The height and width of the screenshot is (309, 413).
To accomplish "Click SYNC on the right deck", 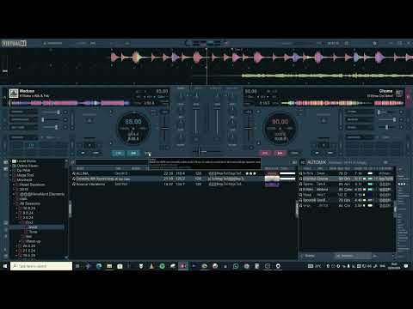I will point(294,154).
